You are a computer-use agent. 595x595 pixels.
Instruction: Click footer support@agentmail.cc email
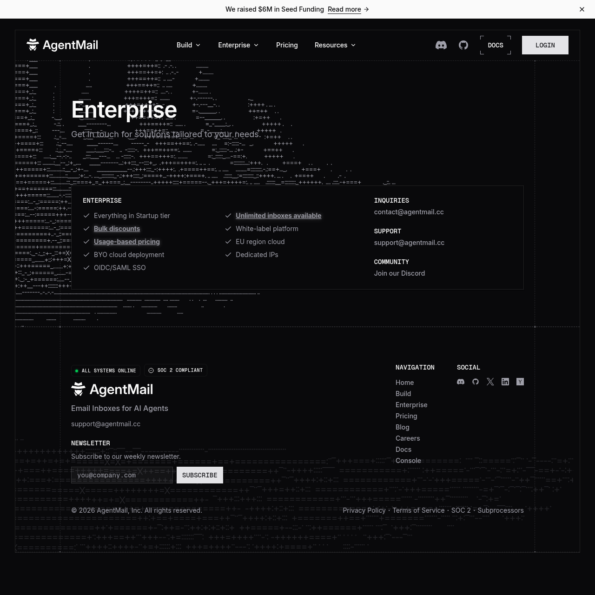pyautogui.click(x=106, y=424)
